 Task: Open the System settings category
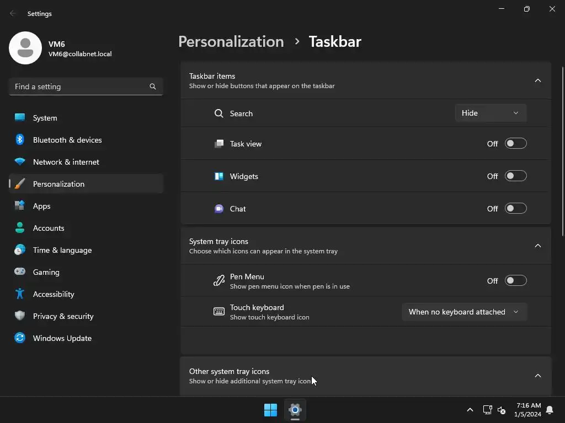click(x=45, y=118)
